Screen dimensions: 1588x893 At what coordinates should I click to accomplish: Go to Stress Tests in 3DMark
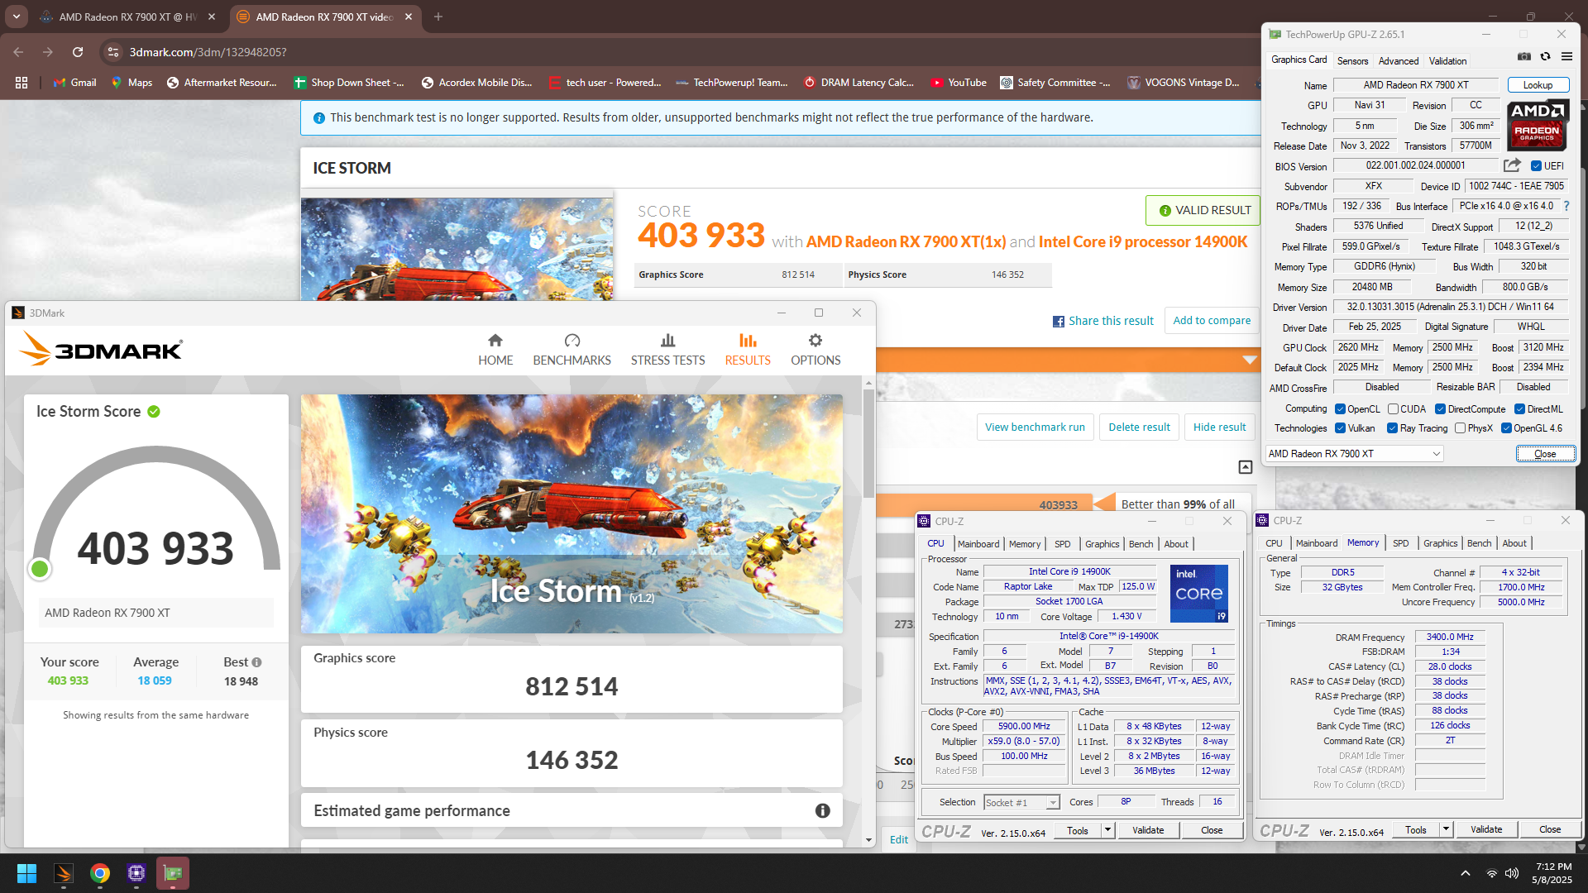(667, 350)
